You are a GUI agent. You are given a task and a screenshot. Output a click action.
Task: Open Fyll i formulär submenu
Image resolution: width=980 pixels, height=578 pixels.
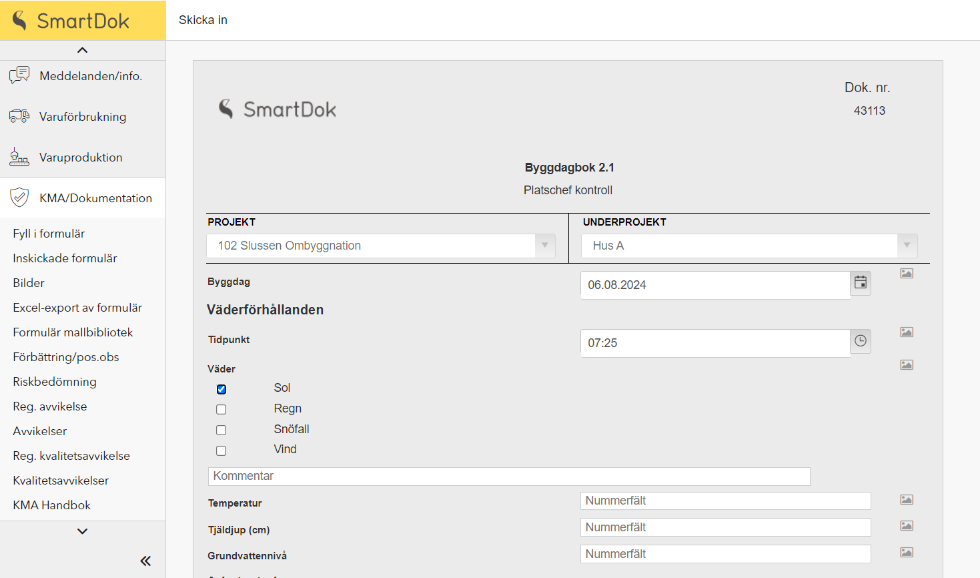tap(49, 234)
